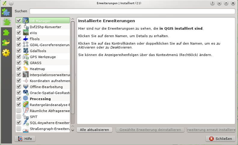238x145 pixels.
Task: Uncheck the DB Manager checkbox
Action: tap(19, 20)
